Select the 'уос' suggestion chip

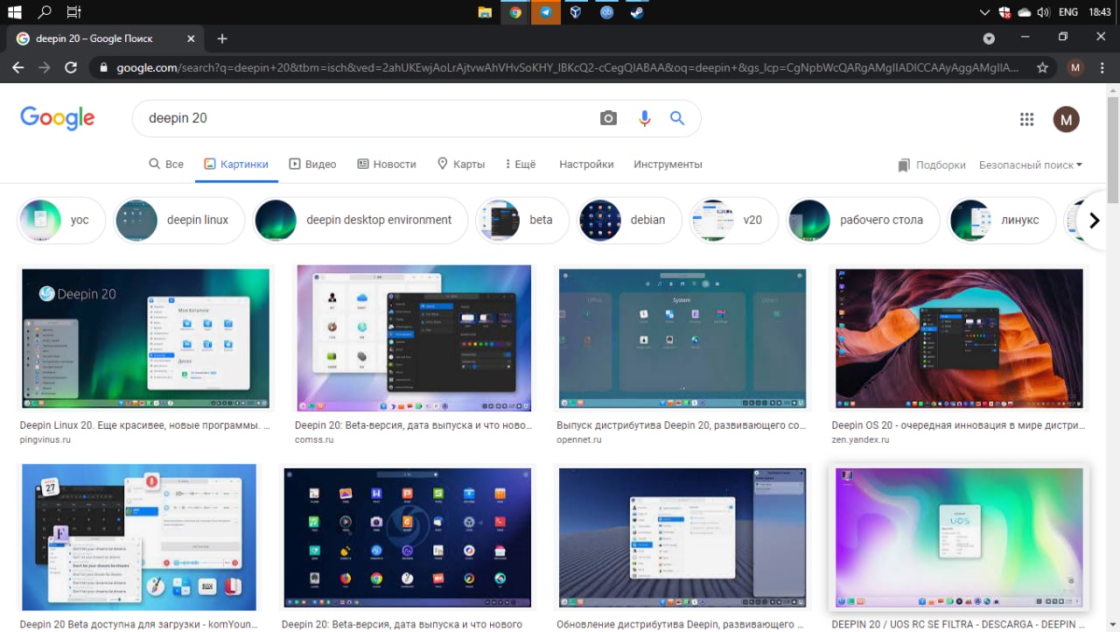coord(61,220)
